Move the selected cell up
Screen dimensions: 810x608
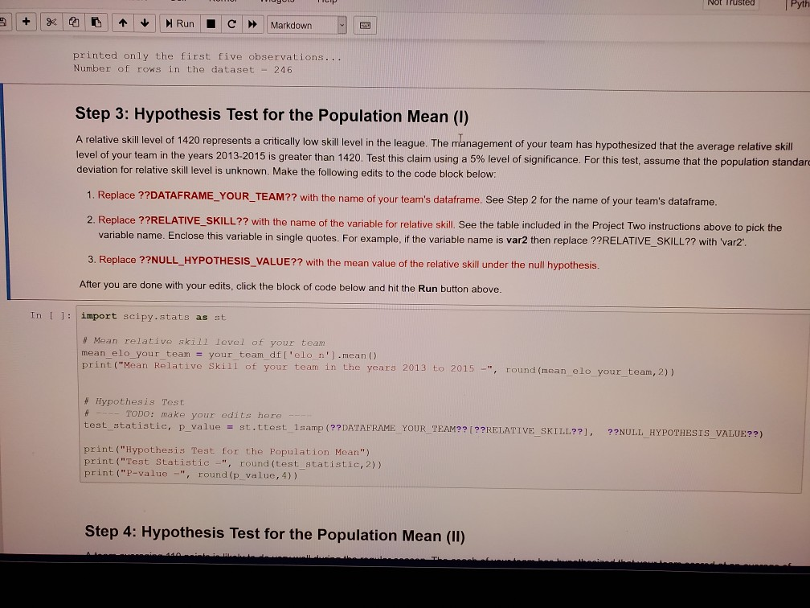pyautogui.click(x=121, y=24)
